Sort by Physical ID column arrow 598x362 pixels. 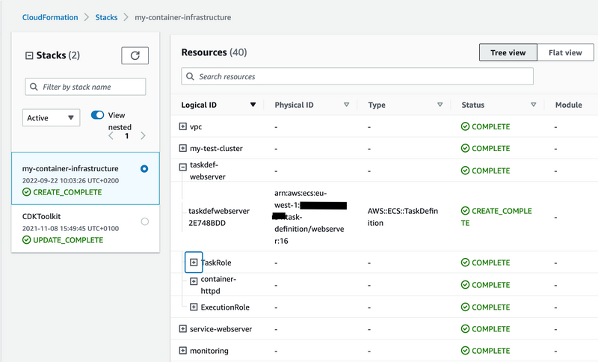pos(346,105)
